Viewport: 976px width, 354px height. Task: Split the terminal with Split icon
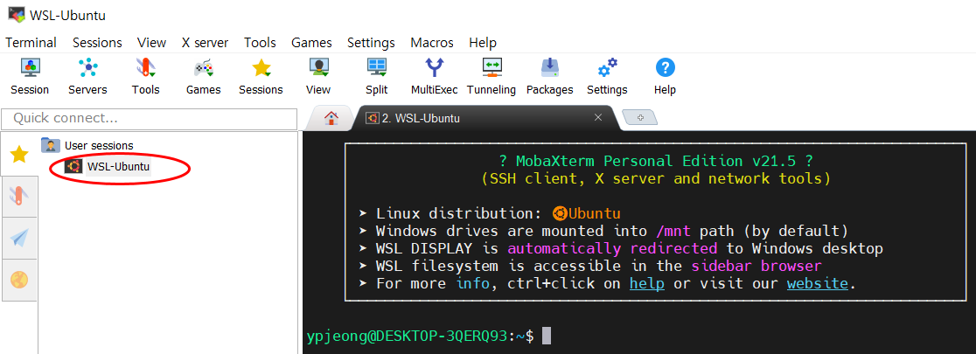click(x=377, y=77)
